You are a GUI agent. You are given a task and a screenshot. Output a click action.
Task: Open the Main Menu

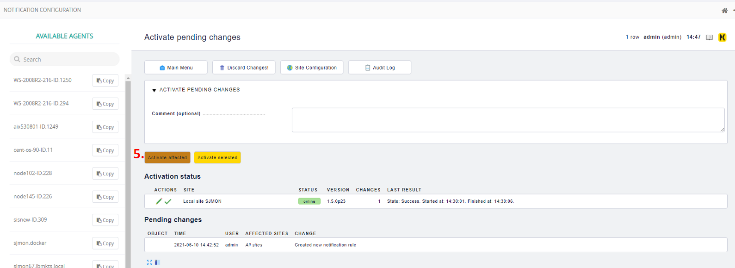point(176,68)
